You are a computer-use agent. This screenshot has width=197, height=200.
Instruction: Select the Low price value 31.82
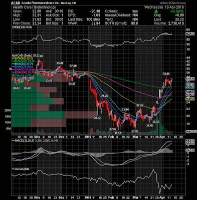(37, 19)
